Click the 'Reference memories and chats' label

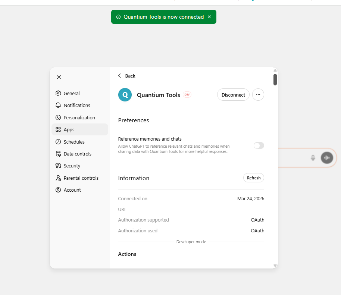click(x=150, y=139)
